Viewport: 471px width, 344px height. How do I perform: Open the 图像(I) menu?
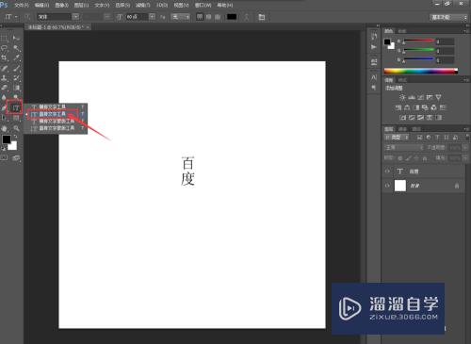[61, 5]
